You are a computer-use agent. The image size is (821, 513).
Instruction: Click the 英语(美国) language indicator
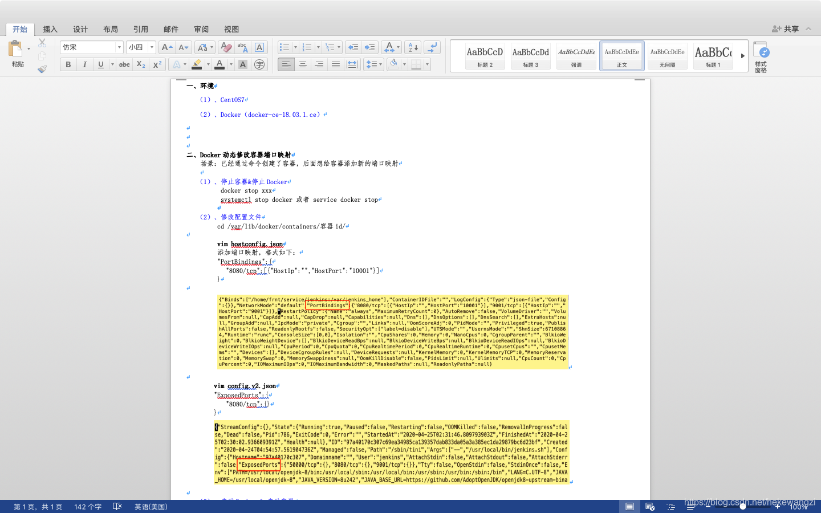(x=151, y=507)
